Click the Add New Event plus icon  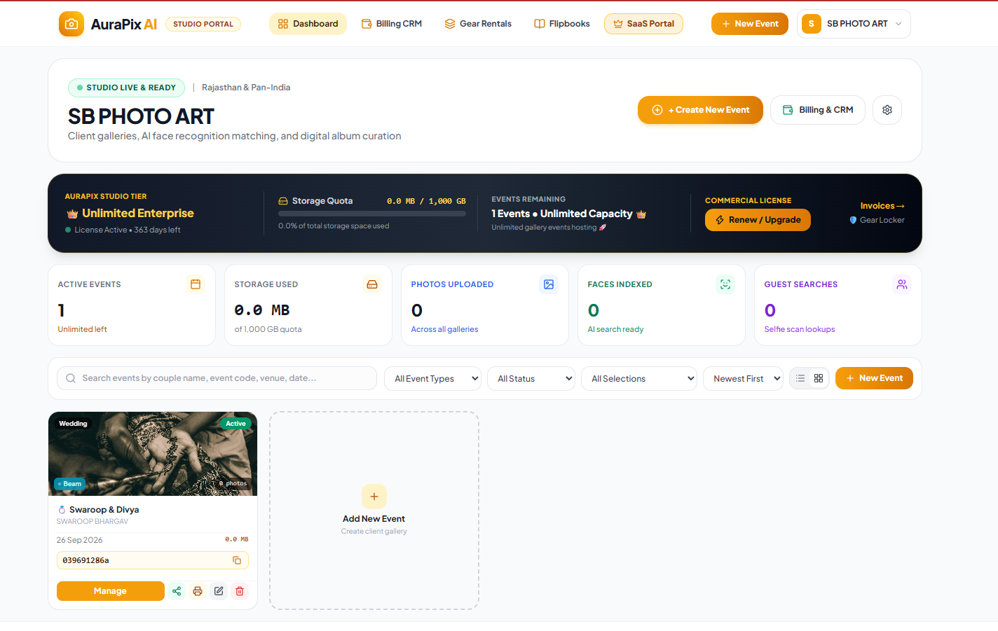coord(374,497)
